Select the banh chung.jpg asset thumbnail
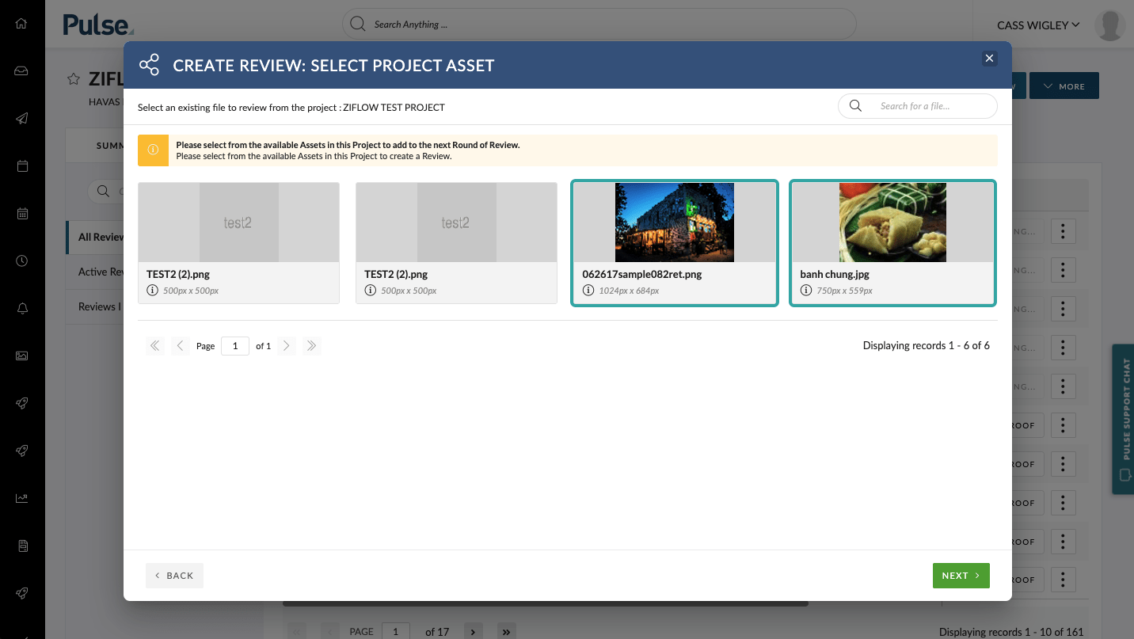Viewport: 1134px width, 639px height. click(x=892, y=223)
